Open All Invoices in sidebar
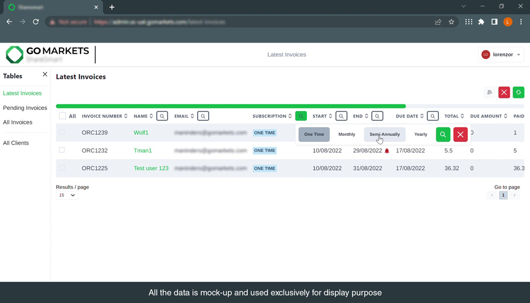Viewport: 530px width, 303px height. tap(18, 122)
